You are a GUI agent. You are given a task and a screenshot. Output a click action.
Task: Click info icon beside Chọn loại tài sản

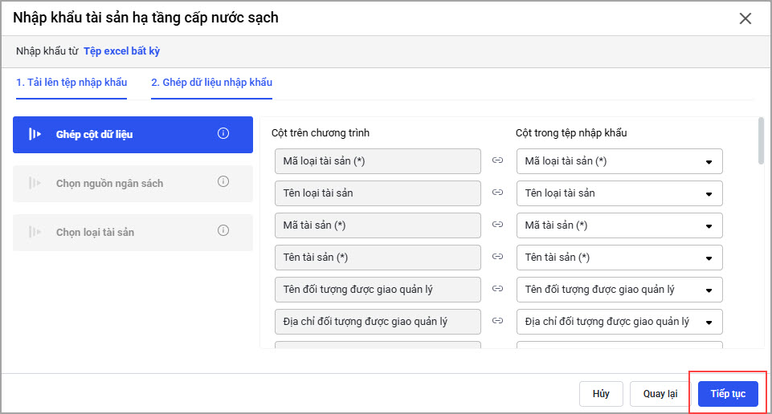223,231
